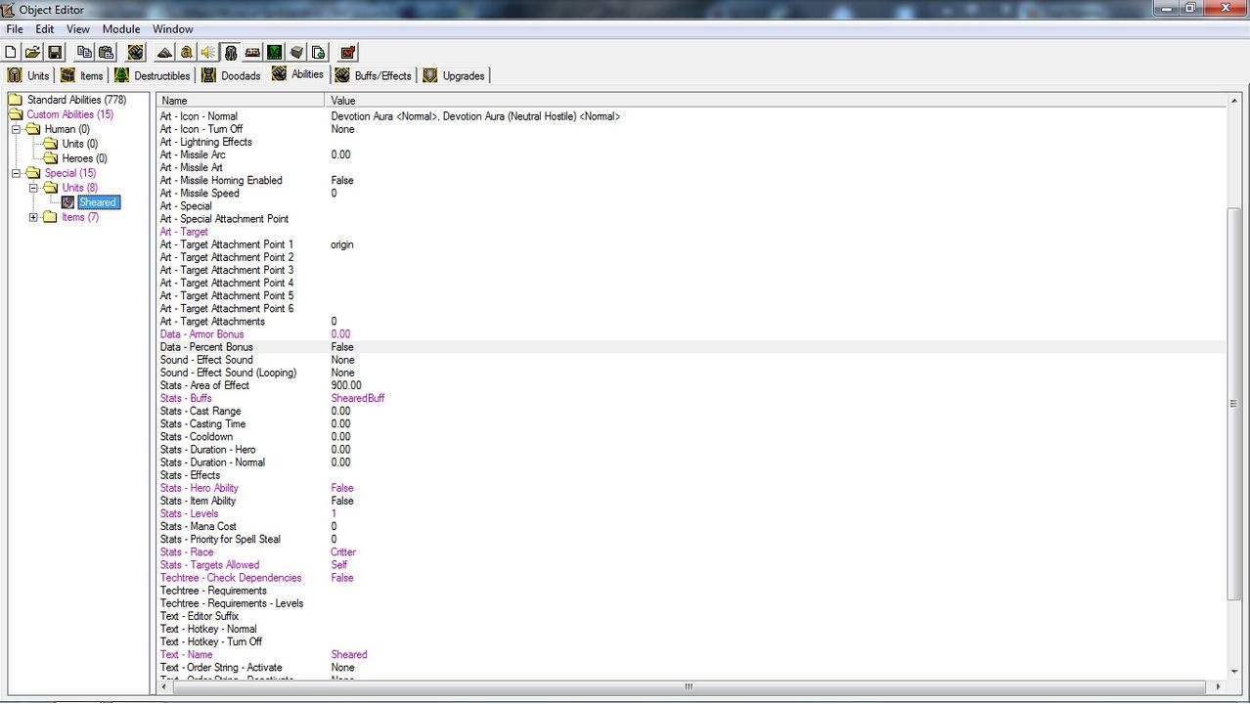Viewport: 1250px width, 704px height.
Task: Select Techtree - Check Dependencies field
Action: click(x=691, y=578)
